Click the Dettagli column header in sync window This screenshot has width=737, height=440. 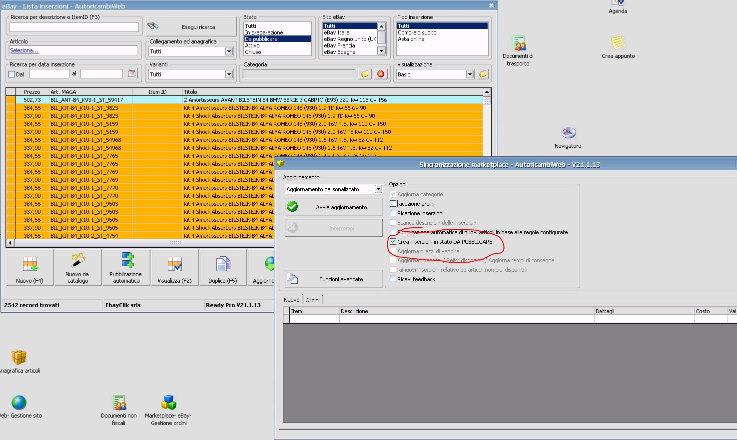pyautogui.click(x=644, y=311)
